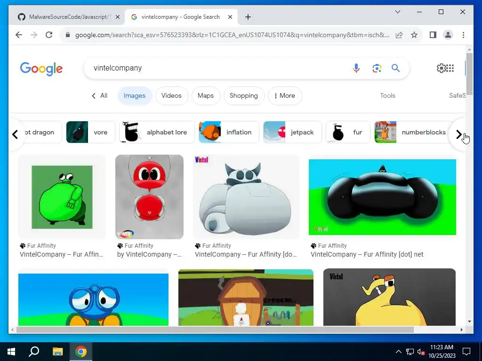This screenshot has height=361, width=482.
Task: Filter by alphabet lore chip
Action: click(x=157, y=132)
